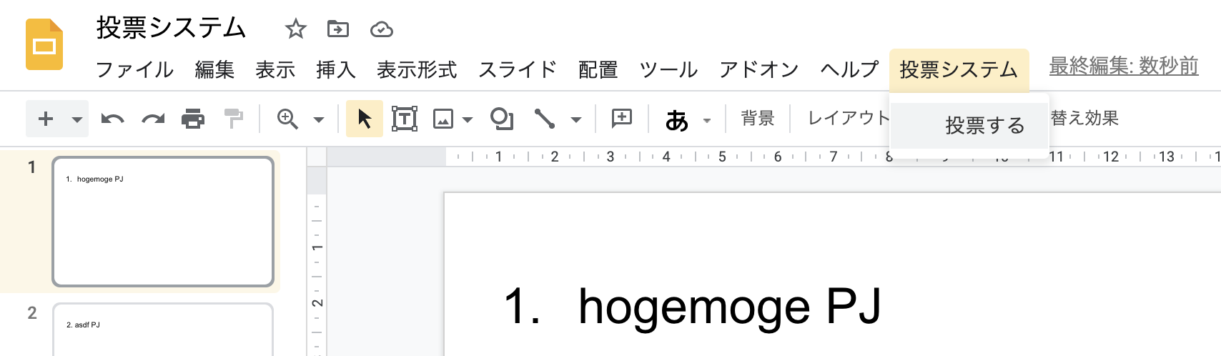Click the zoom magnifier tool
Screen dimensions: 1221x356
click(x=287, y=119)
